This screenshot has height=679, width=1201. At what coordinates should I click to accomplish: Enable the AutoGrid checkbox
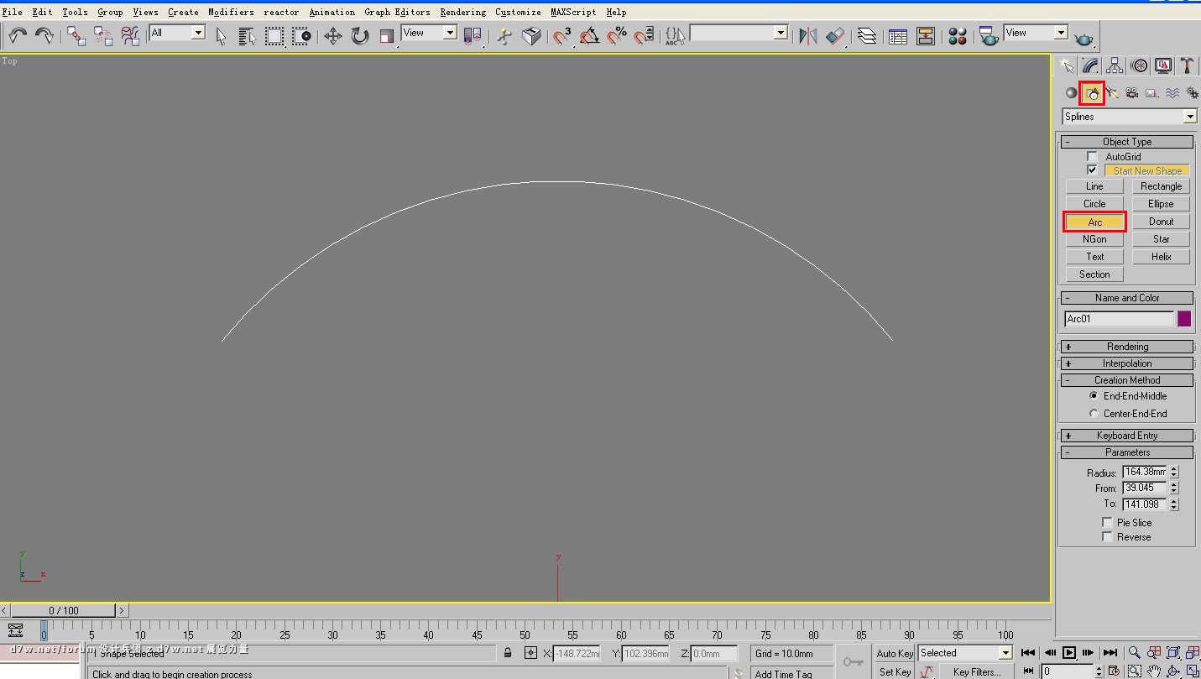click(x=1092, y=156)
